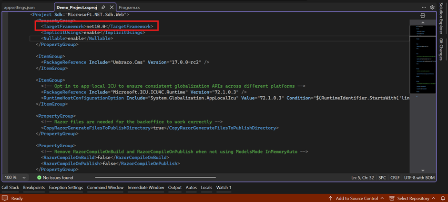Click the notifications bell icon
The height and width of the screenshot is (202, 448).
pyautogui.click(x=443, y=198)
